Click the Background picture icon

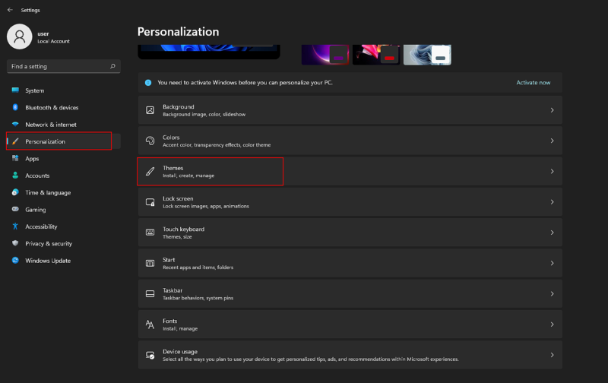pyautogui.click(x=150, y=110)
